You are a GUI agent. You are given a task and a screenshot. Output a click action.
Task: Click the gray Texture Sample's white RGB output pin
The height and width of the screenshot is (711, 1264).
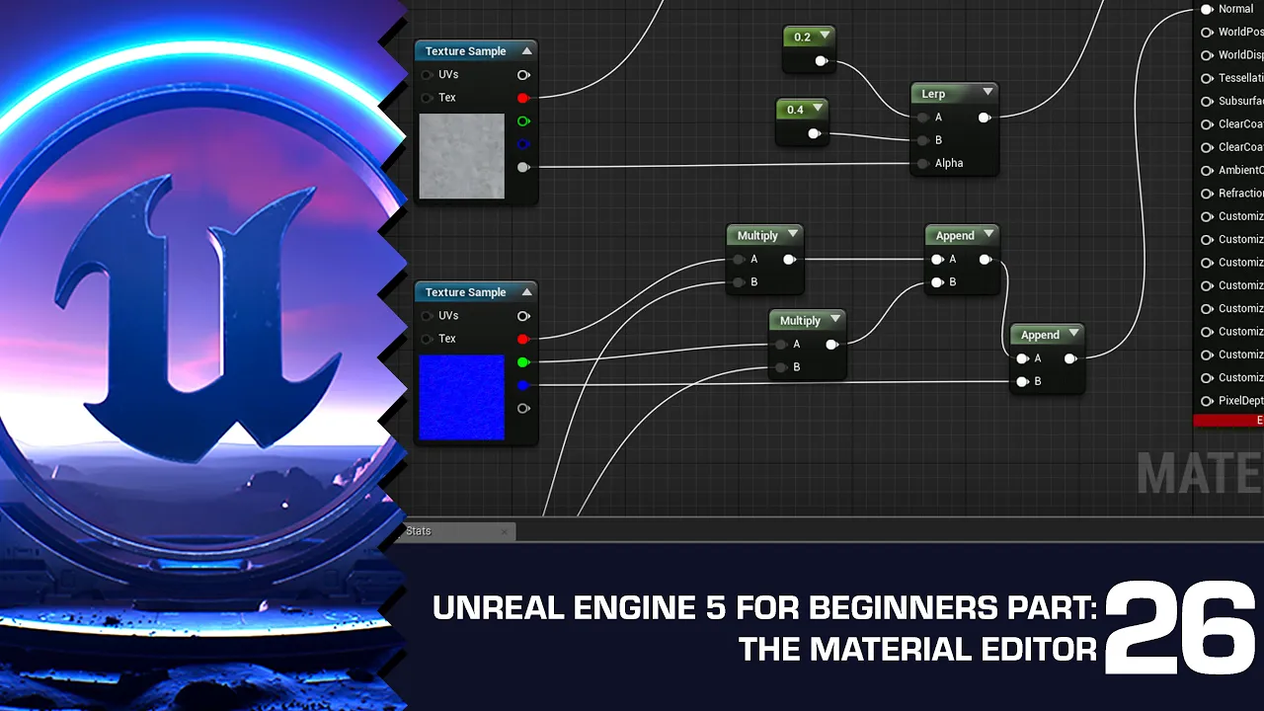coord(523,75)
